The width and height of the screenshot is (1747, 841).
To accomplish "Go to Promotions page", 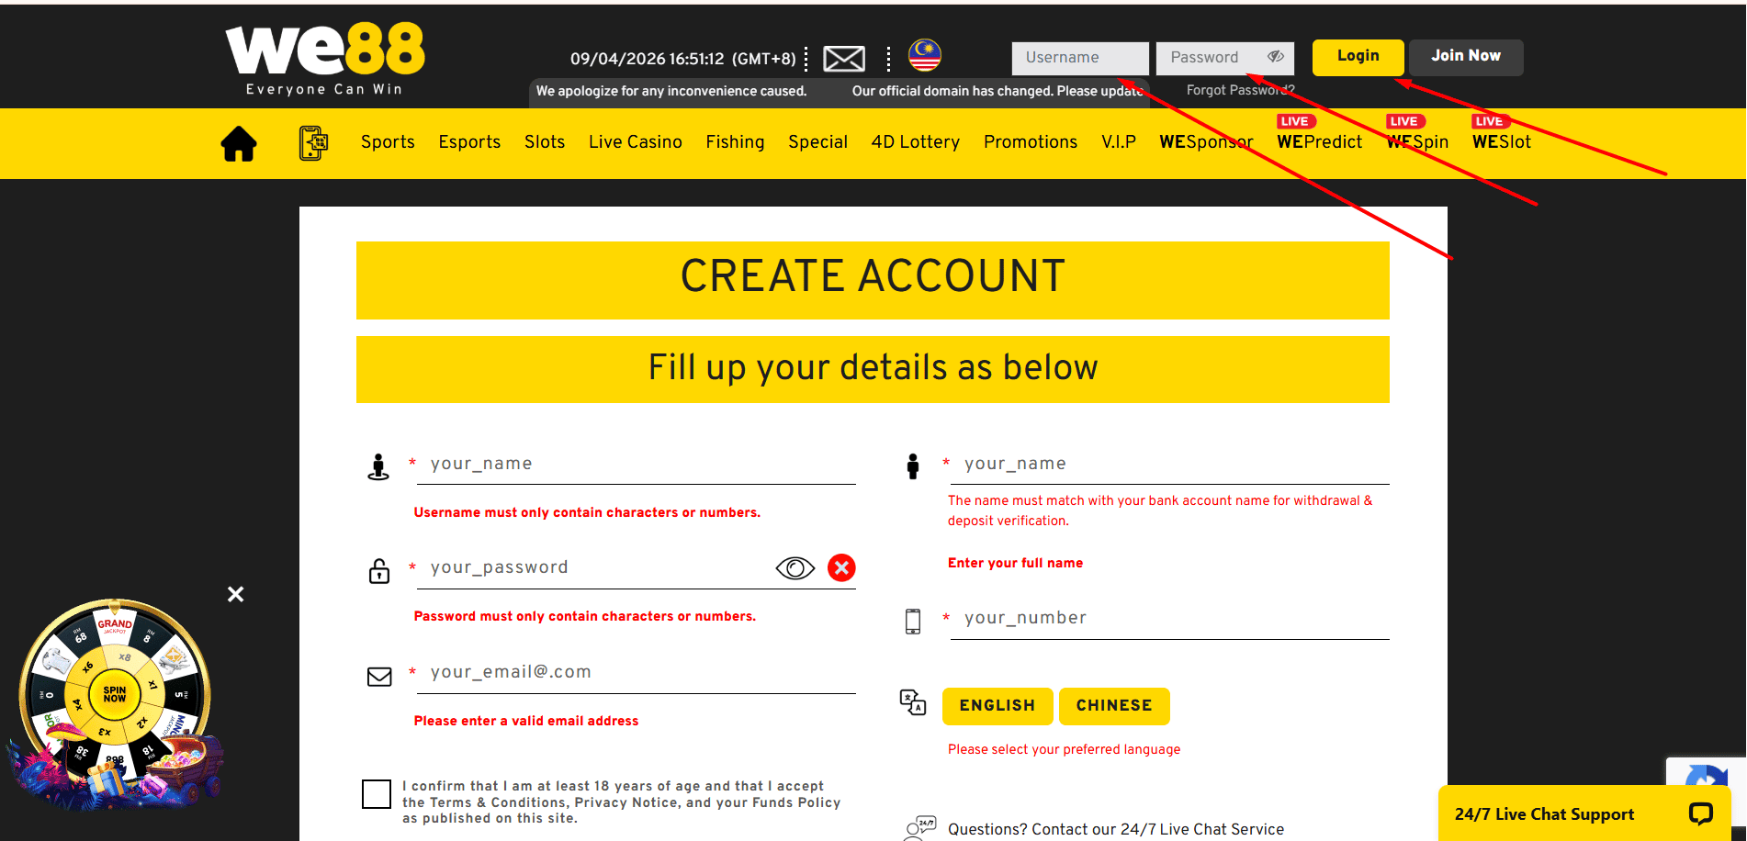I will pyautogui.click(x=1031, y=142).
